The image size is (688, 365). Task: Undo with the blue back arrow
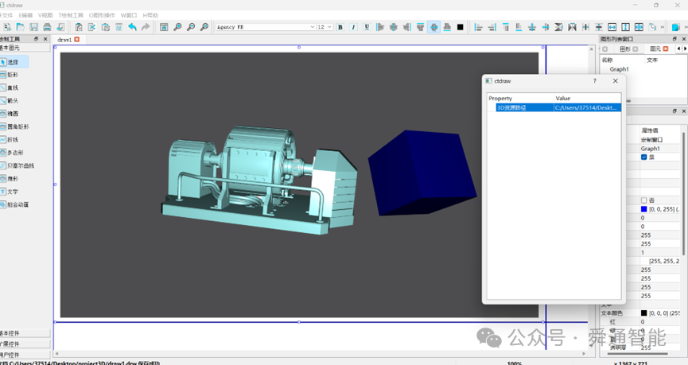133,27
